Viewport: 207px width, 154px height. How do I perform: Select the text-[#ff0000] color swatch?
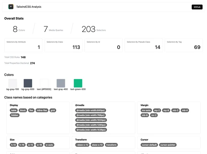(44, 83)
